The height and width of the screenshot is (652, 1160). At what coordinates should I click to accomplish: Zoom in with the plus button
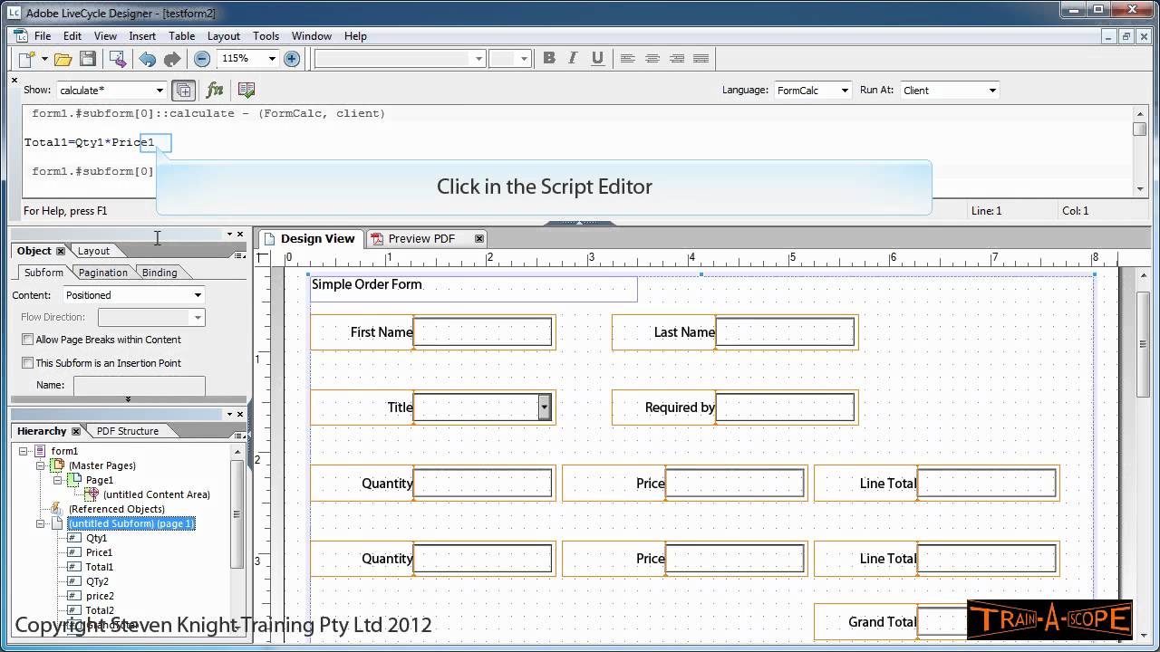point(292,59)
